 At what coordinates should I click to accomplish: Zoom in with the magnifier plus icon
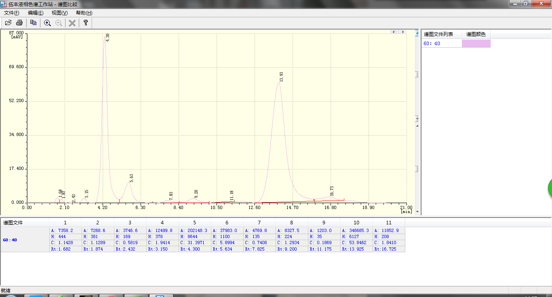pyautogui.click(x=47, y=23)
